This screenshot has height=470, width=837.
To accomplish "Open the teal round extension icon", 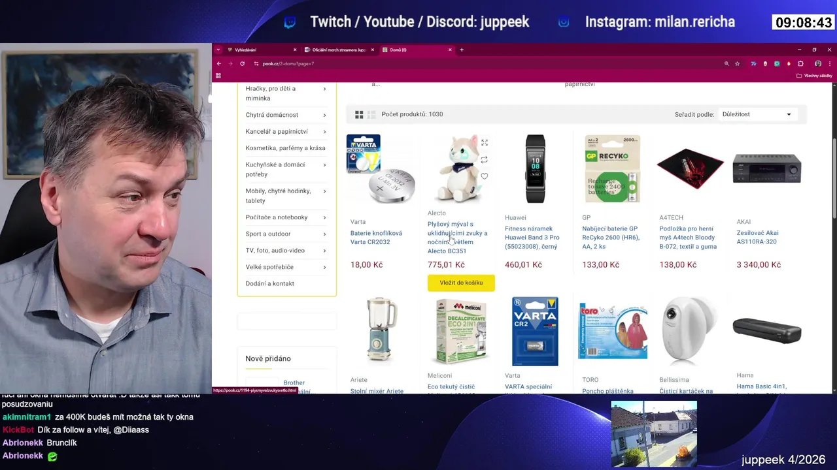I will point(777,63).
